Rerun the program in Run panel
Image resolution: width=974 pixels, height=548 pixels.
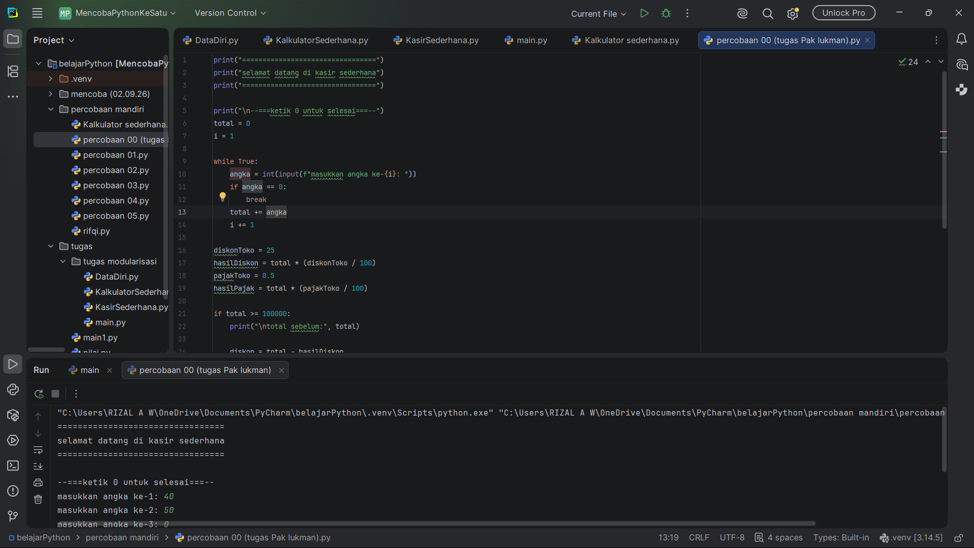tap(39, 394)
